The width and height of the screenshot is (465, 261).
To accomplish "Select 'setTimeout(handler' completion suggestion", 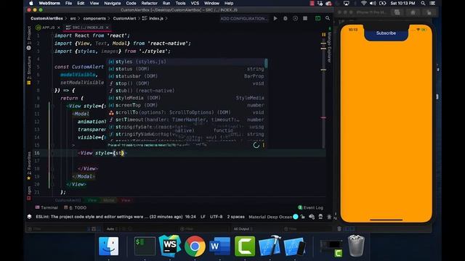I will click(186, 120).
